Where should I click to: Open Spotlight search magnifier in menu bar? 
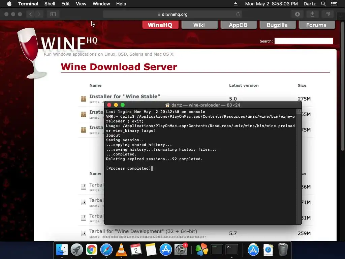(323, 4)
